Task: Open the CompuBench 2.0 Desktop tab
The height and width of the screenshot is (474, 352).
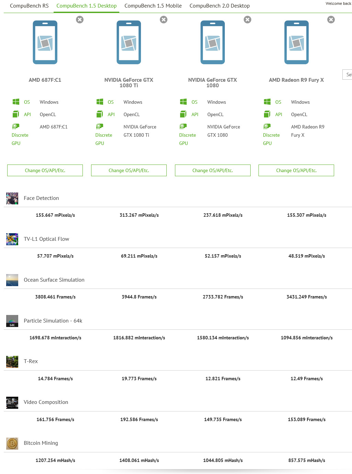Action: click(x=220, y=6)
